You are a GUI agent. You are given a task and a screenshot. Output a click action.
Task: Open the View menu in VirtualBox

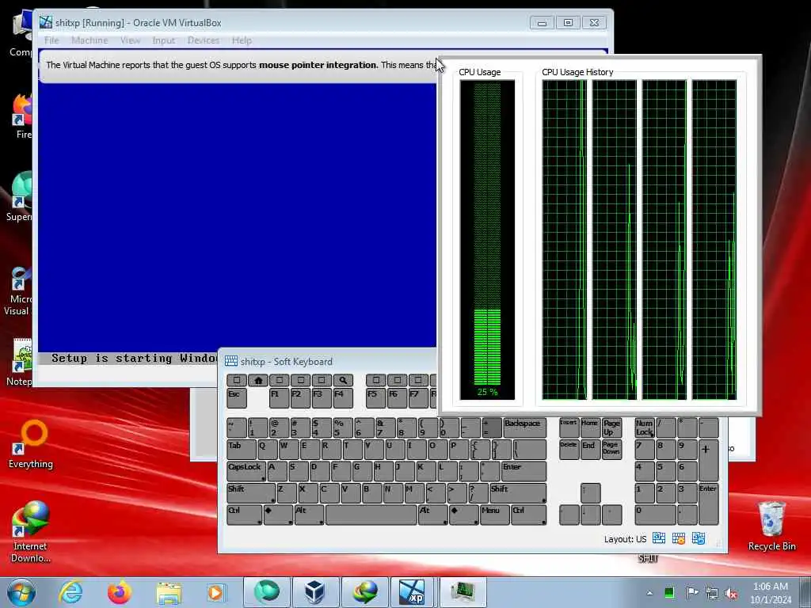[131, 40]
